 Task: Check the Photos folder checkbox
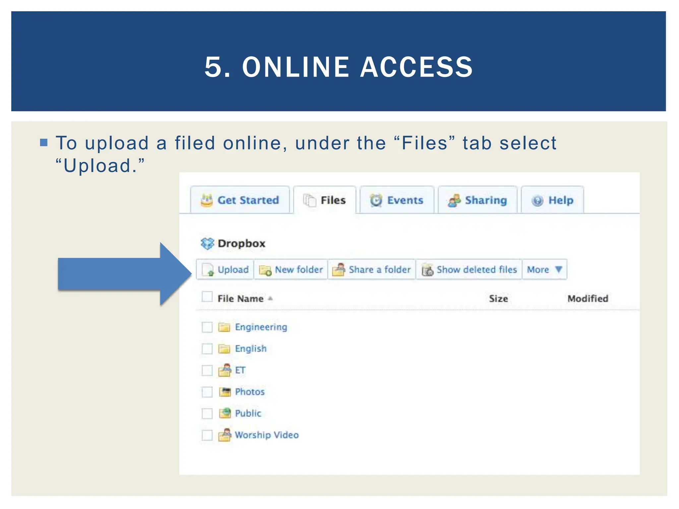click(207, 392)
